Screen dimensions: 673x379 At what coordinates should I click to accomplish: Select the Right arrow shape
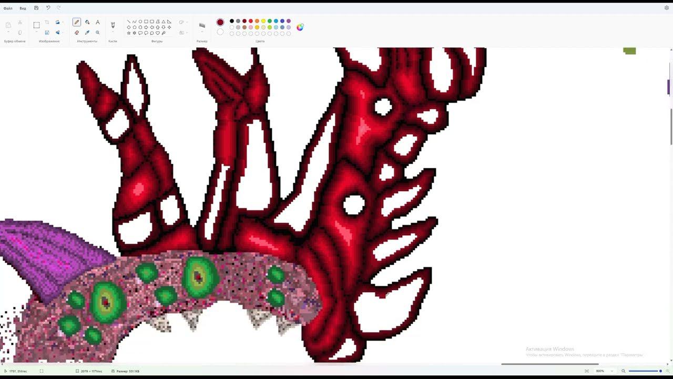pos(146,27)
